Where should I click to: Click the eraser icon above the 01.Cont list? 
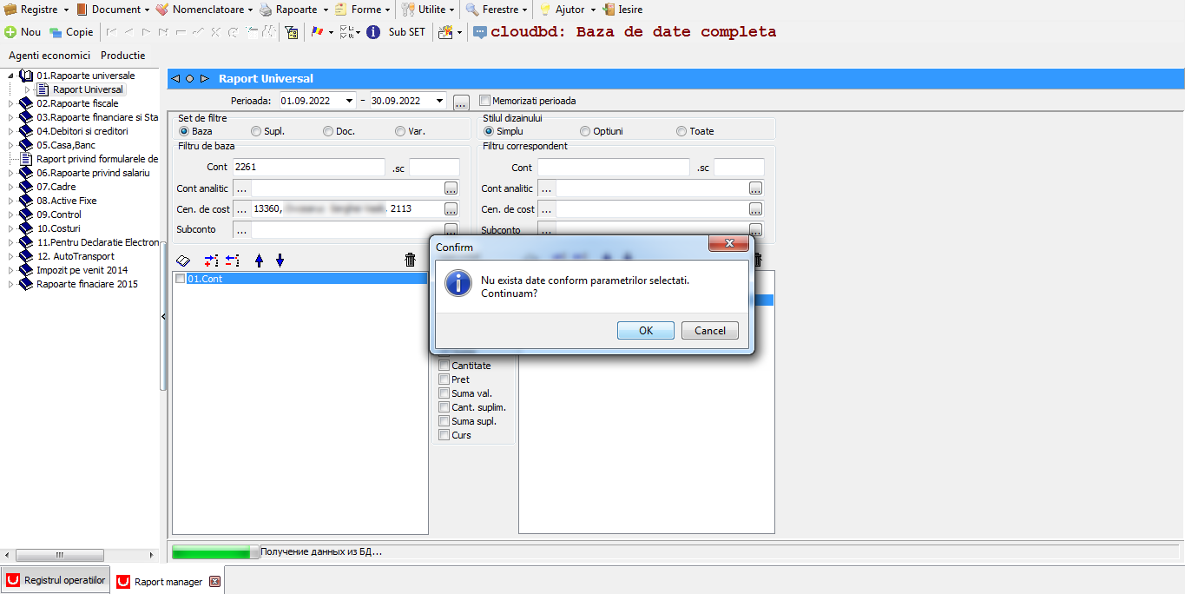pyautogui.click(x=182, y=260)
